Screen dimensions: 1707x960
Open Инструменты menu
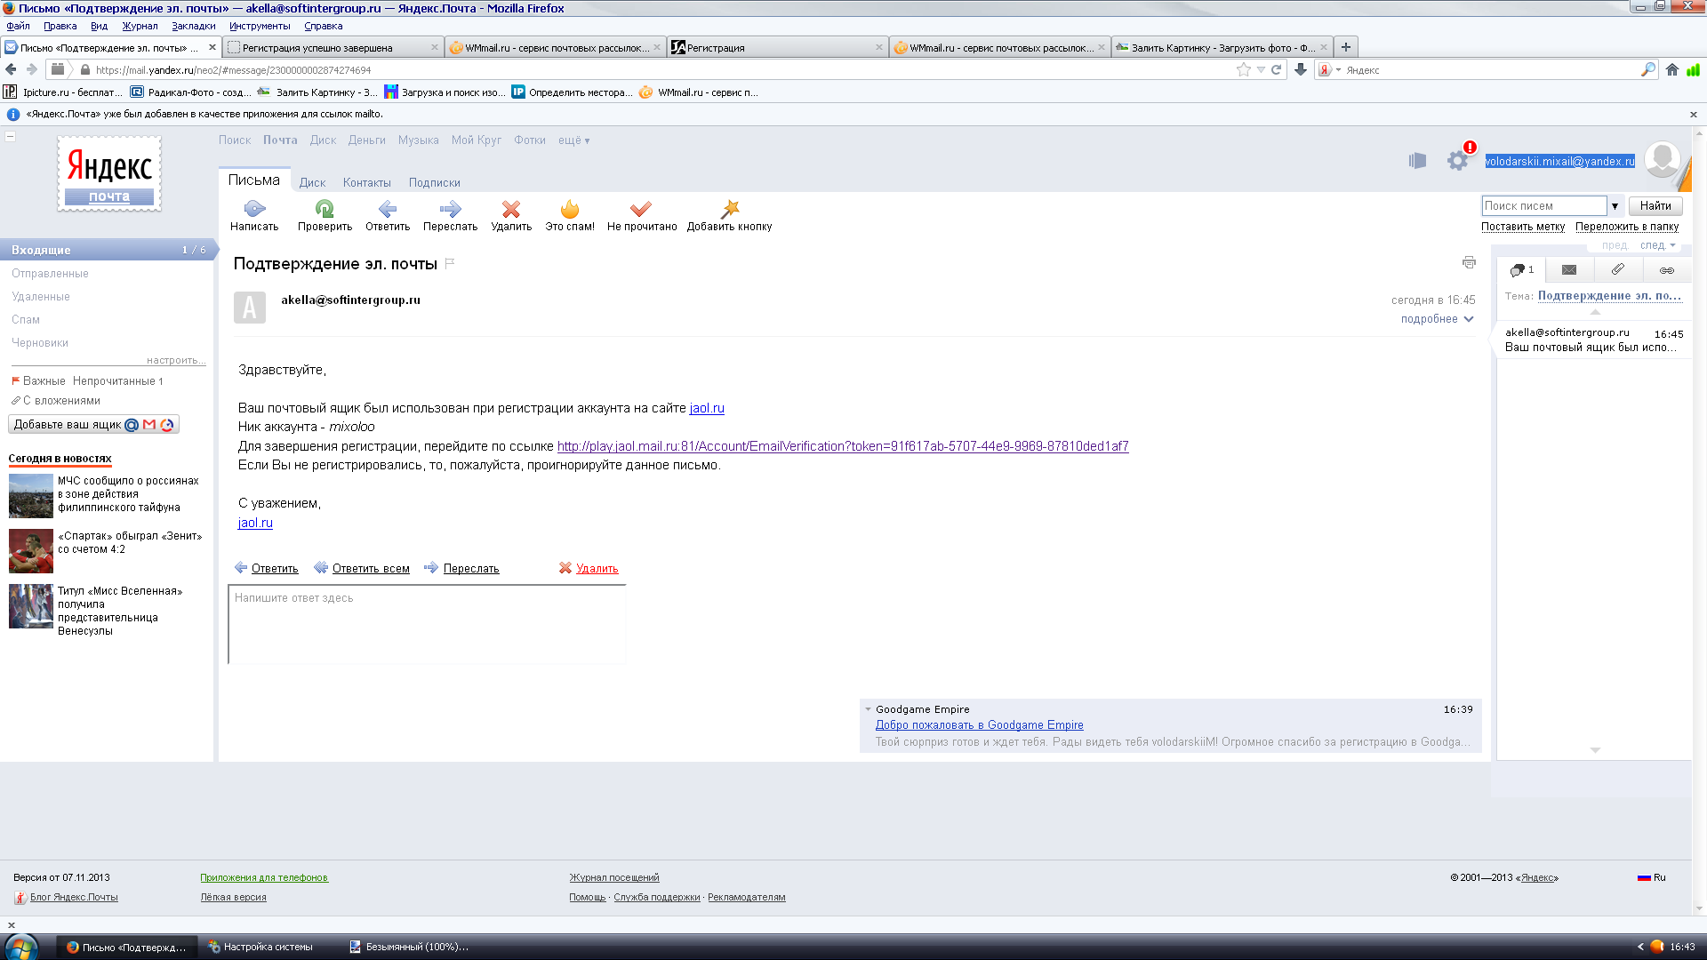(x=260, y=26)
